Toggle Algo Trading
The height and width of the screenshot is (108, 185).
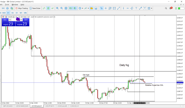click(22, 8)
